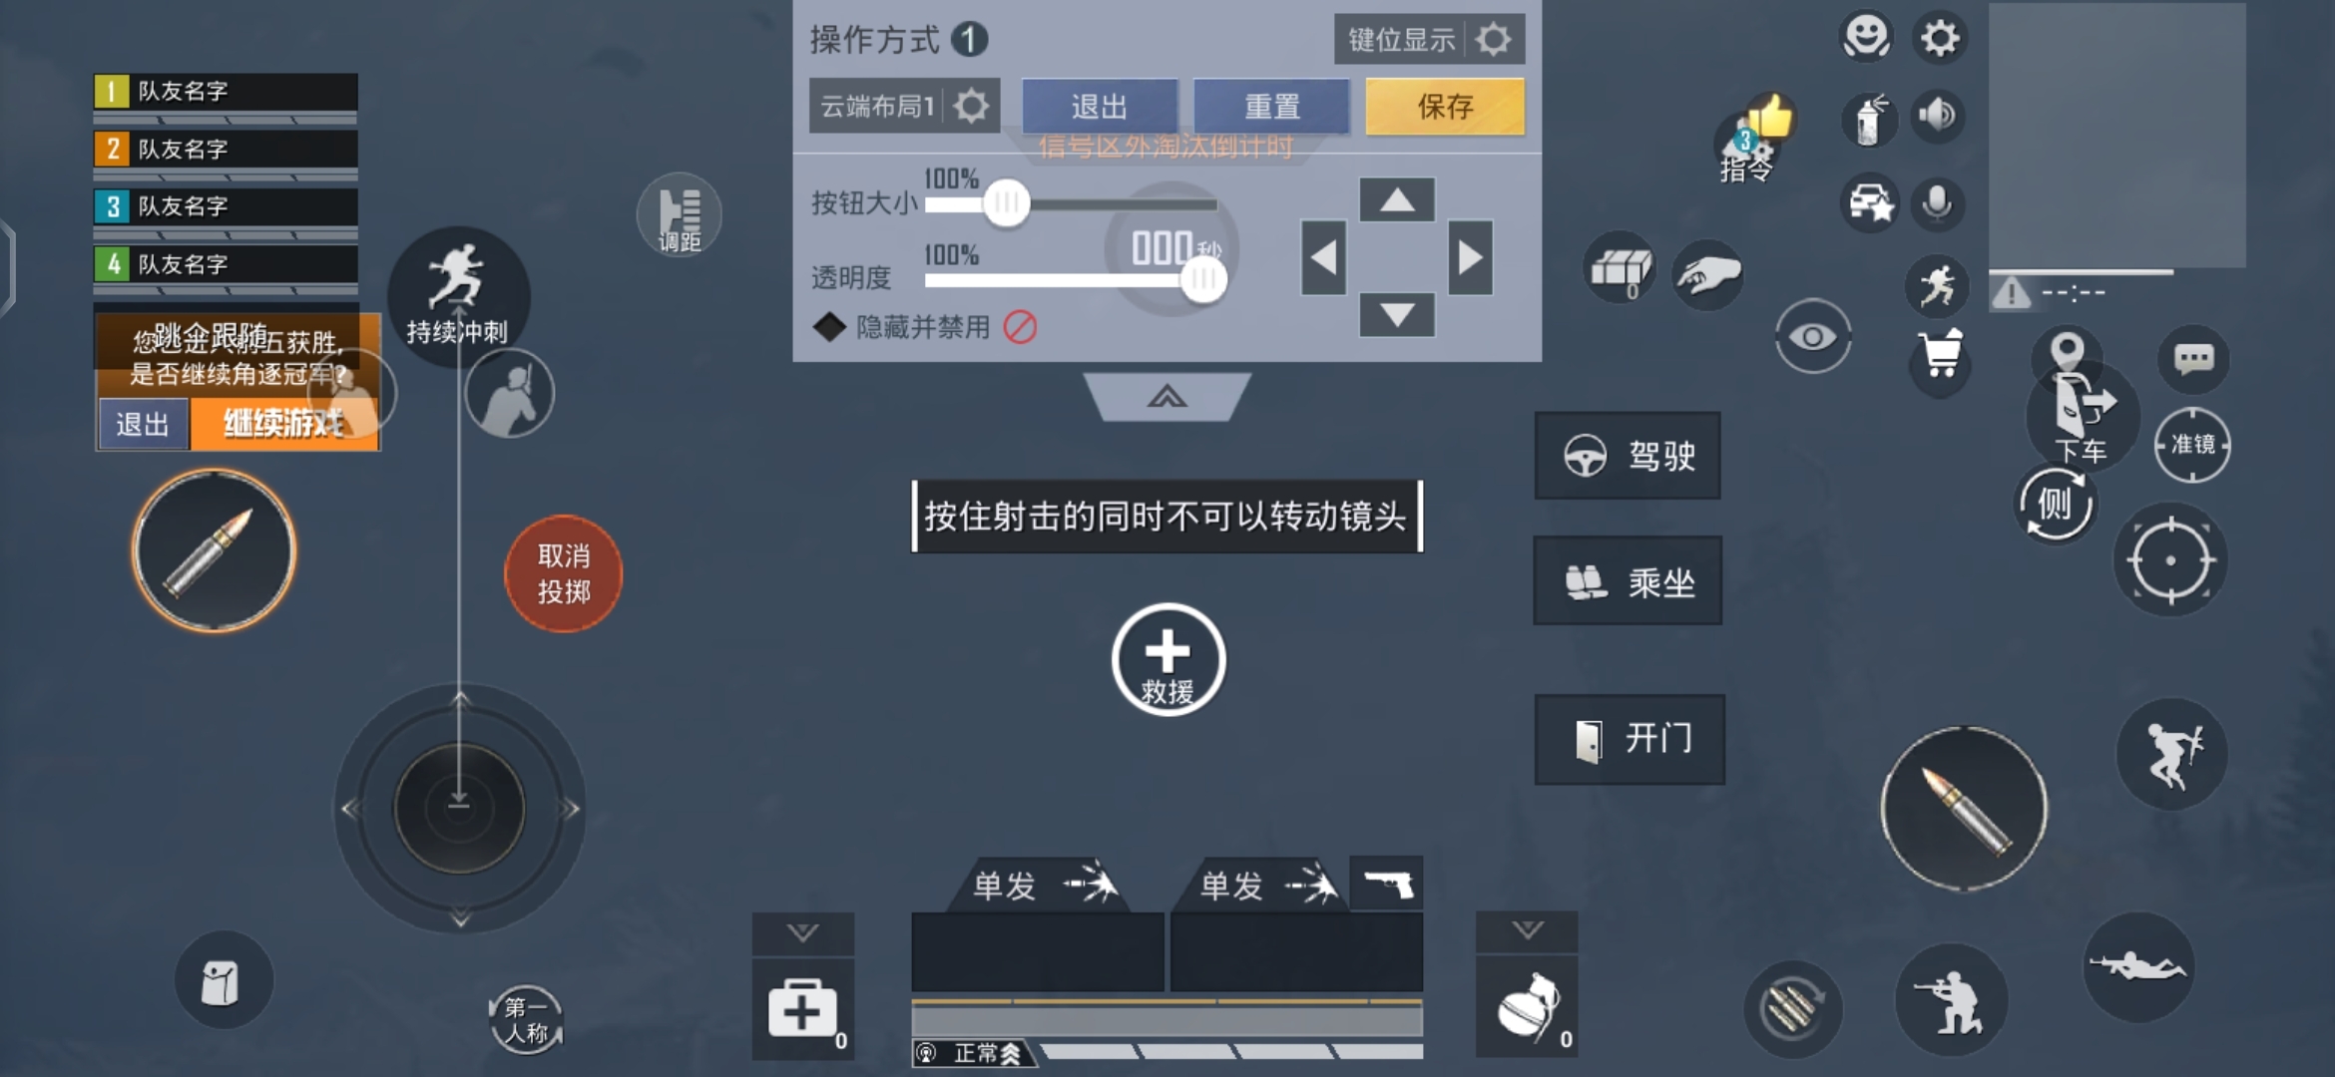The image size is (2335, 1077).
Task: Tap the 救援 rescue plus icon
Action: point(1167,659)
